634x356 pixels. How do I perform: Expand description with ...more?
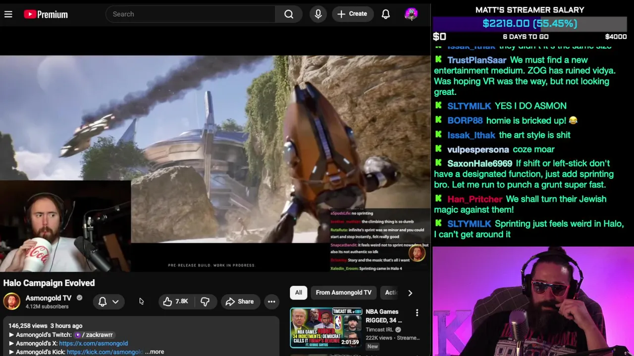155,352
